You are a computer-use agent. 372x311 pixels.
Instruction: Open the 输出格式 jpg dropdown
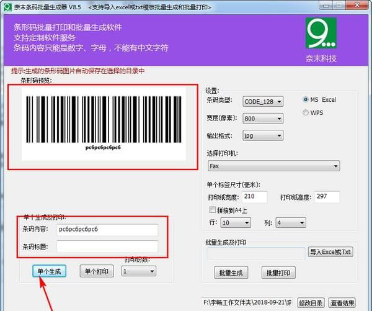point(263,135)
